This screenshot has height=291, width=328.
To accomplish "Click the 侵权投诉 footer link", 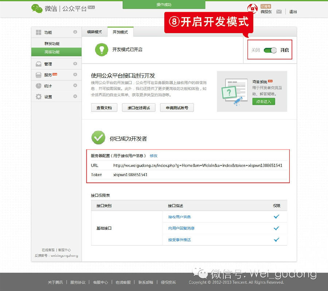I will pyautogui.click(x=168, y=282).
